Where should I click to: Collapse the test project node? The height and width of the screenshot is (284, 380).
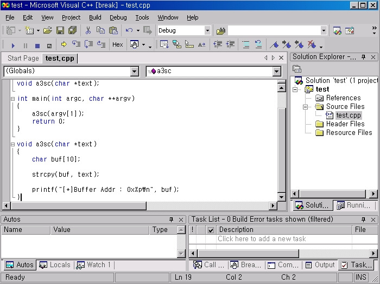click(295, 90)
